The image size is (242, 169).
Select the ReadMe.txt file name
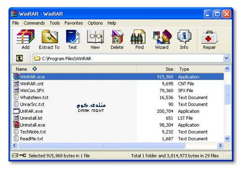[31, 138]
